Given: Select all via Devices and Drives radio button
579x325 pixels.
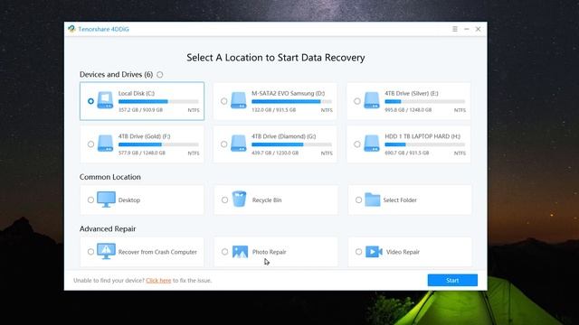Looking at the screenshot, I should [159, 75].
